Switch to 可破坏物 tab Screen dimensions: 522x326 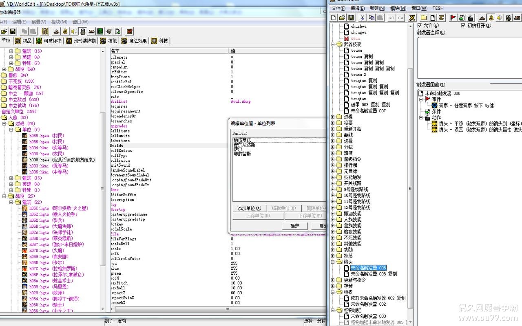coord(49,41)
